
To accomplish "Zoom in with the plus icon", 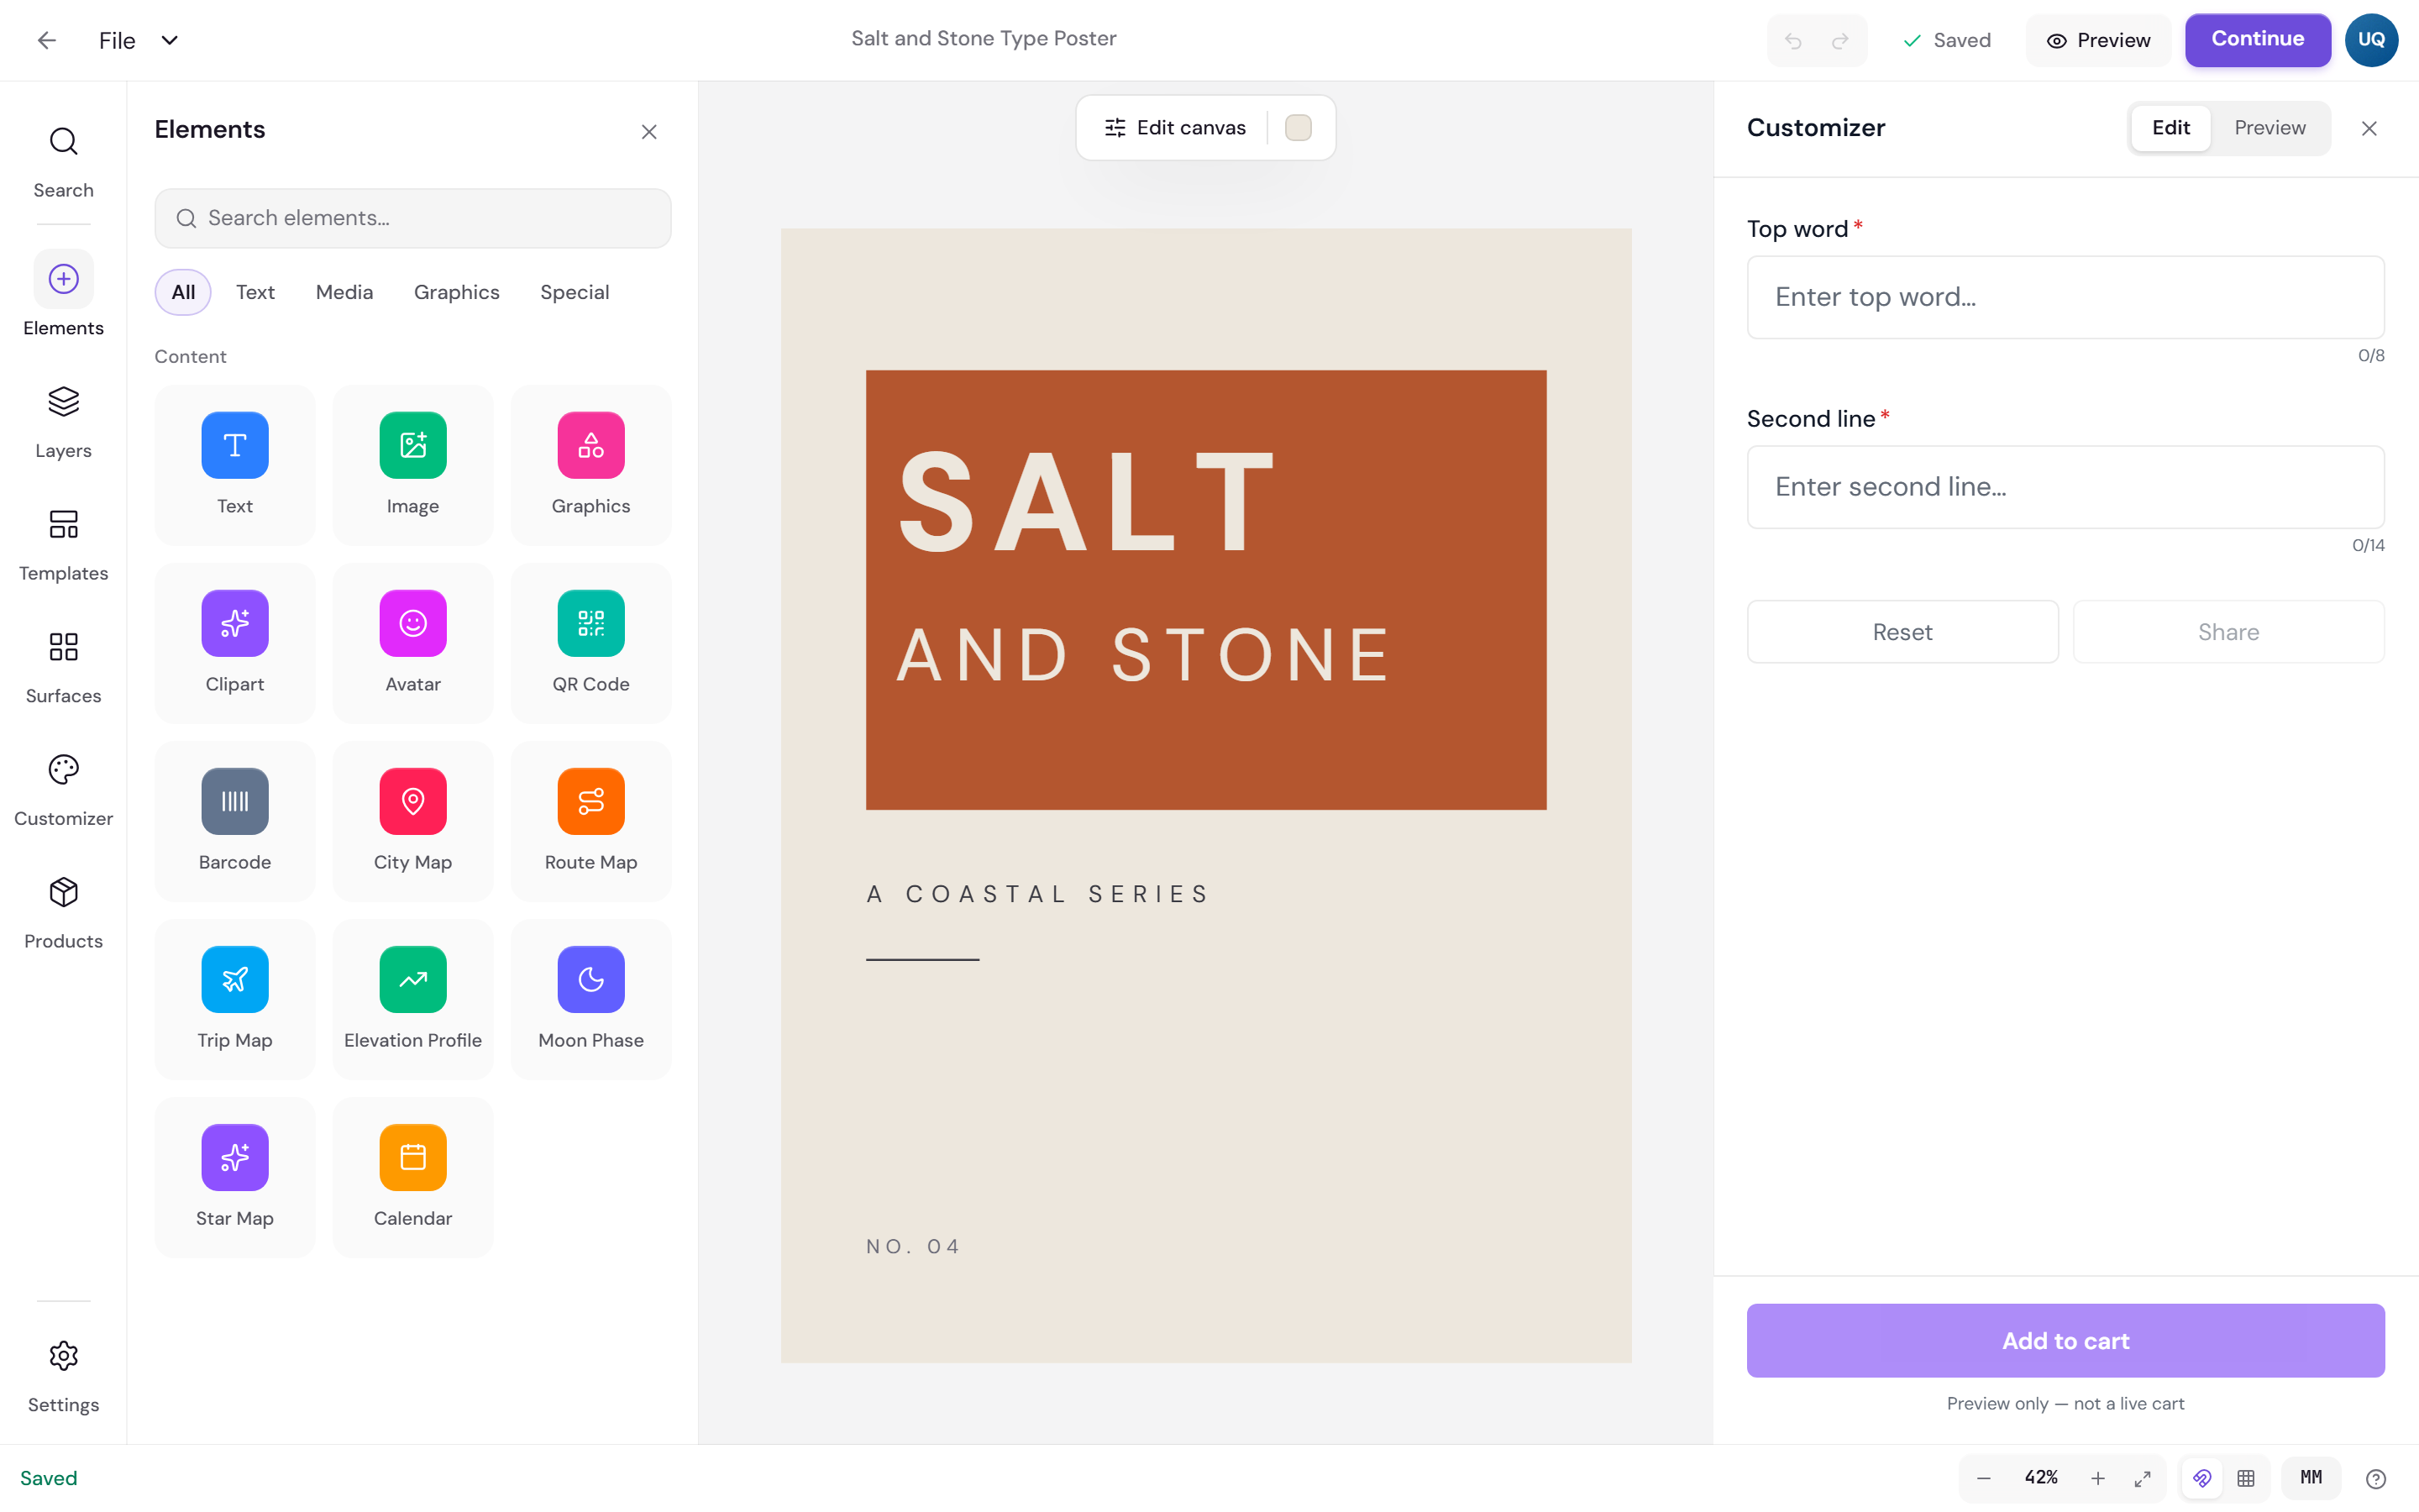I will click(2098, 1478).
